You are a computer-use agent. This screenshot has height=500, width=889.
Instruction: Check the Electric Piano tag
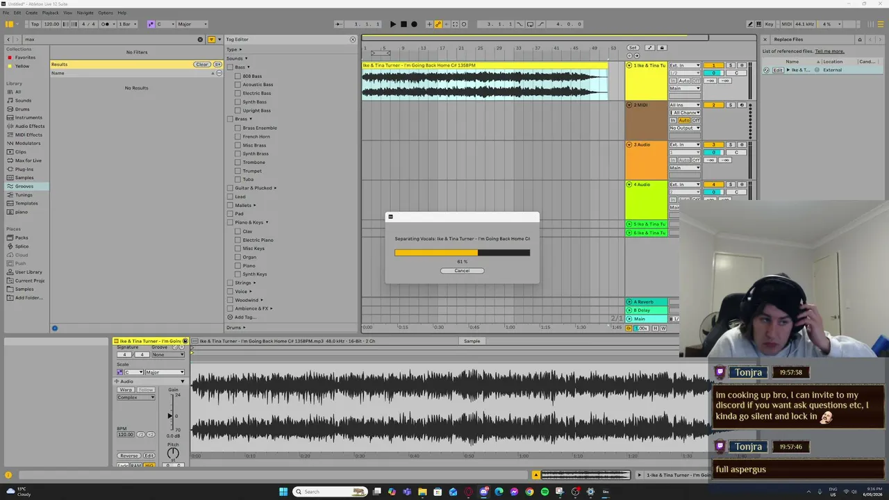click(x=238, y=240)
